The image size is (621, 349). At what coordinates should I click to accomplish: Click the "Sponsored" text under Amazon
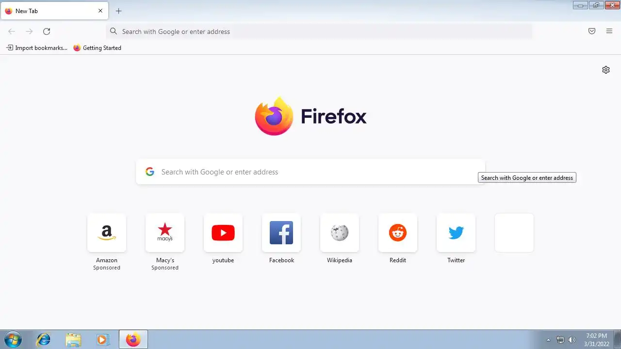(107, 268)
